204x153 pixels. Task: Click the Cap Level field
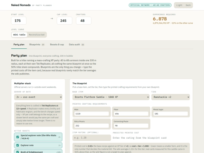(x=64, y=20)
